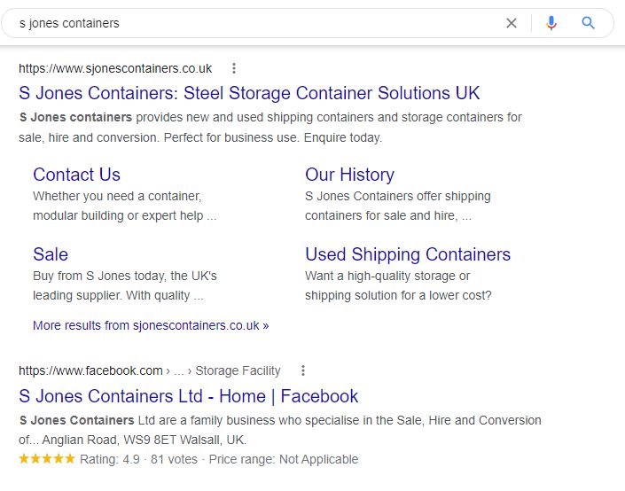Viewport: 625px width, 491px height.
Task: Click the Rating: 4.9 text
Action: (x=110, y=459)
